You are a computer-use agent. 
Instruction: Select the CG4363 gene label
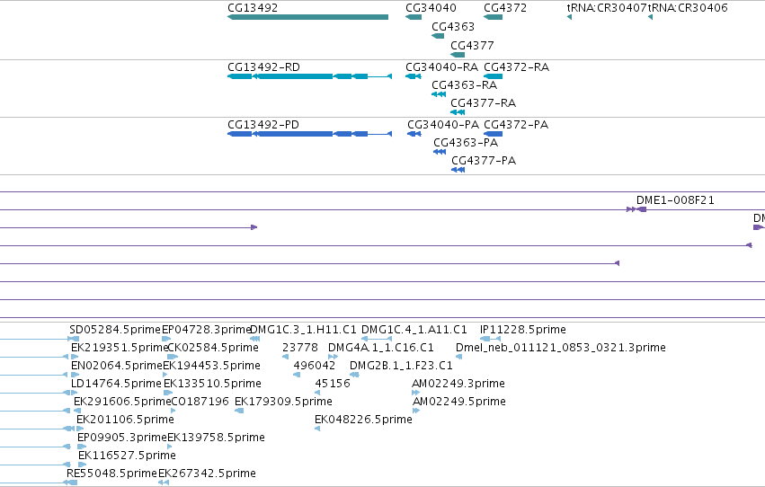(453, 27)
